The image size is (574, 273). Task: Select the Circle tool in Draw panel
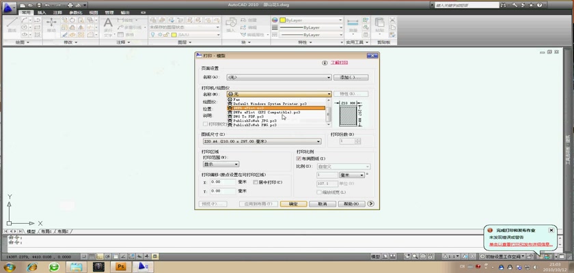pyautogui.click(x=24, y=27)
